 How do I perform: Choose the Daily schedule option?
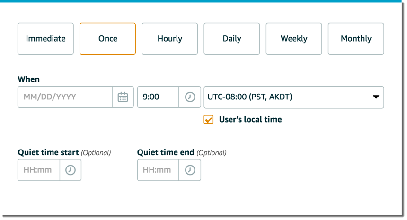point(232,39)
